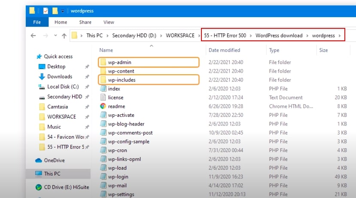The width and height of the screenshot is (356, 198).
Task: Open Secondary HDD in sidebar
Action: click(61, 97)
